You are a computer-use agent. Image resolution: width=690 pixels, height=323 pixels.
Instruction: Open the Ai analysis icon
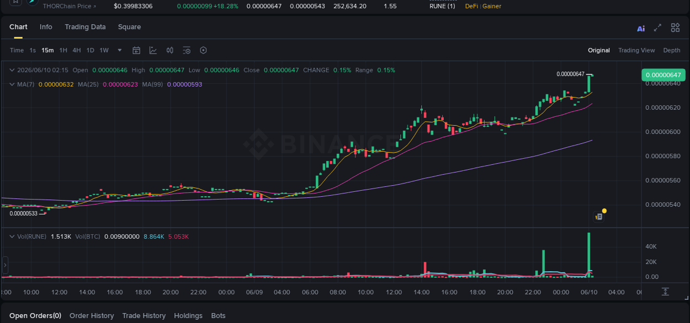[x=641, y=29]
